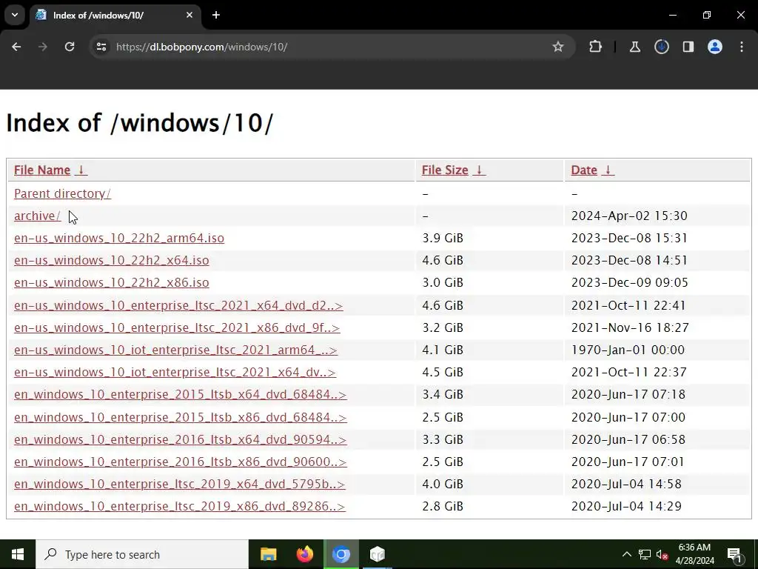Open the muted volume tray icon
This screenshot has width=758, height=569.
point(662,554)
